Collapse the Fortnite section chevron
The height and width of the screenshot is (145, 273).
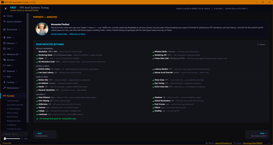[16, 96]
